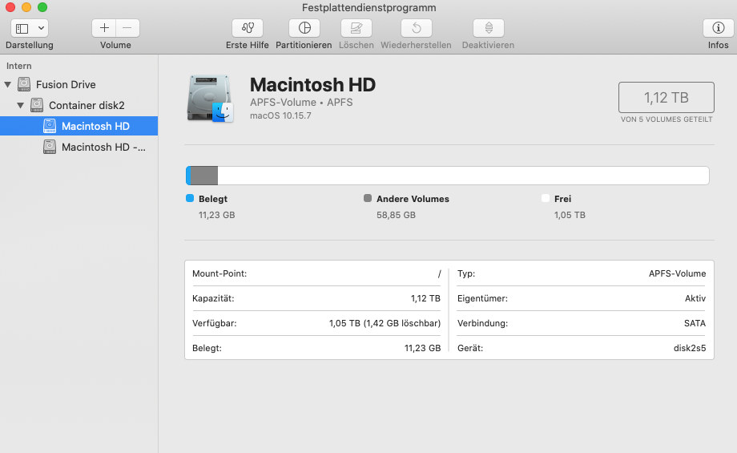Select Macintosh HD volume in sidebar
737x453 pixels.
coord(95,126)
